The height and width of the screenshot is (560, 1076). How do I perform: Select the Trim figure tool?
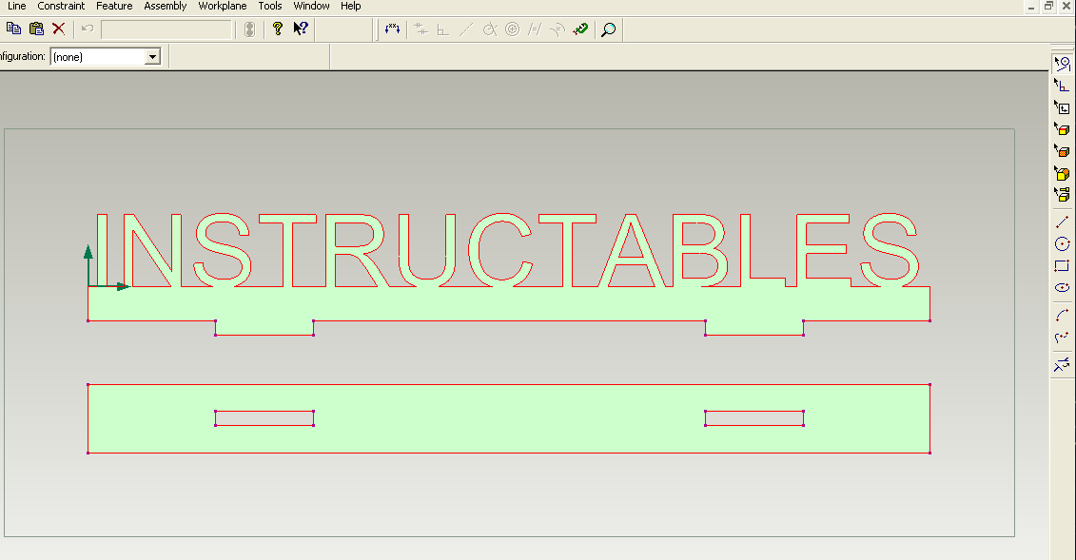point(1063,364)
